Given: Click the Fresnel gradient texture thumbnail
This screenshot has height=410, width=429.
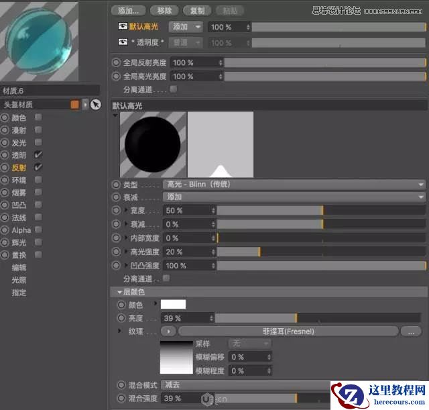Looking at the screenshot, I should click(x=176, y=357).
